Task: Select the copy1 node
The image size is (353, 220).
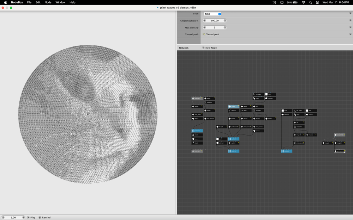Action: (299, 114)
